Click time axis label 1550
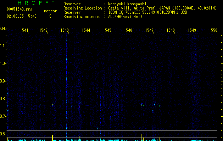223x141 pixels. pos(213,30)
